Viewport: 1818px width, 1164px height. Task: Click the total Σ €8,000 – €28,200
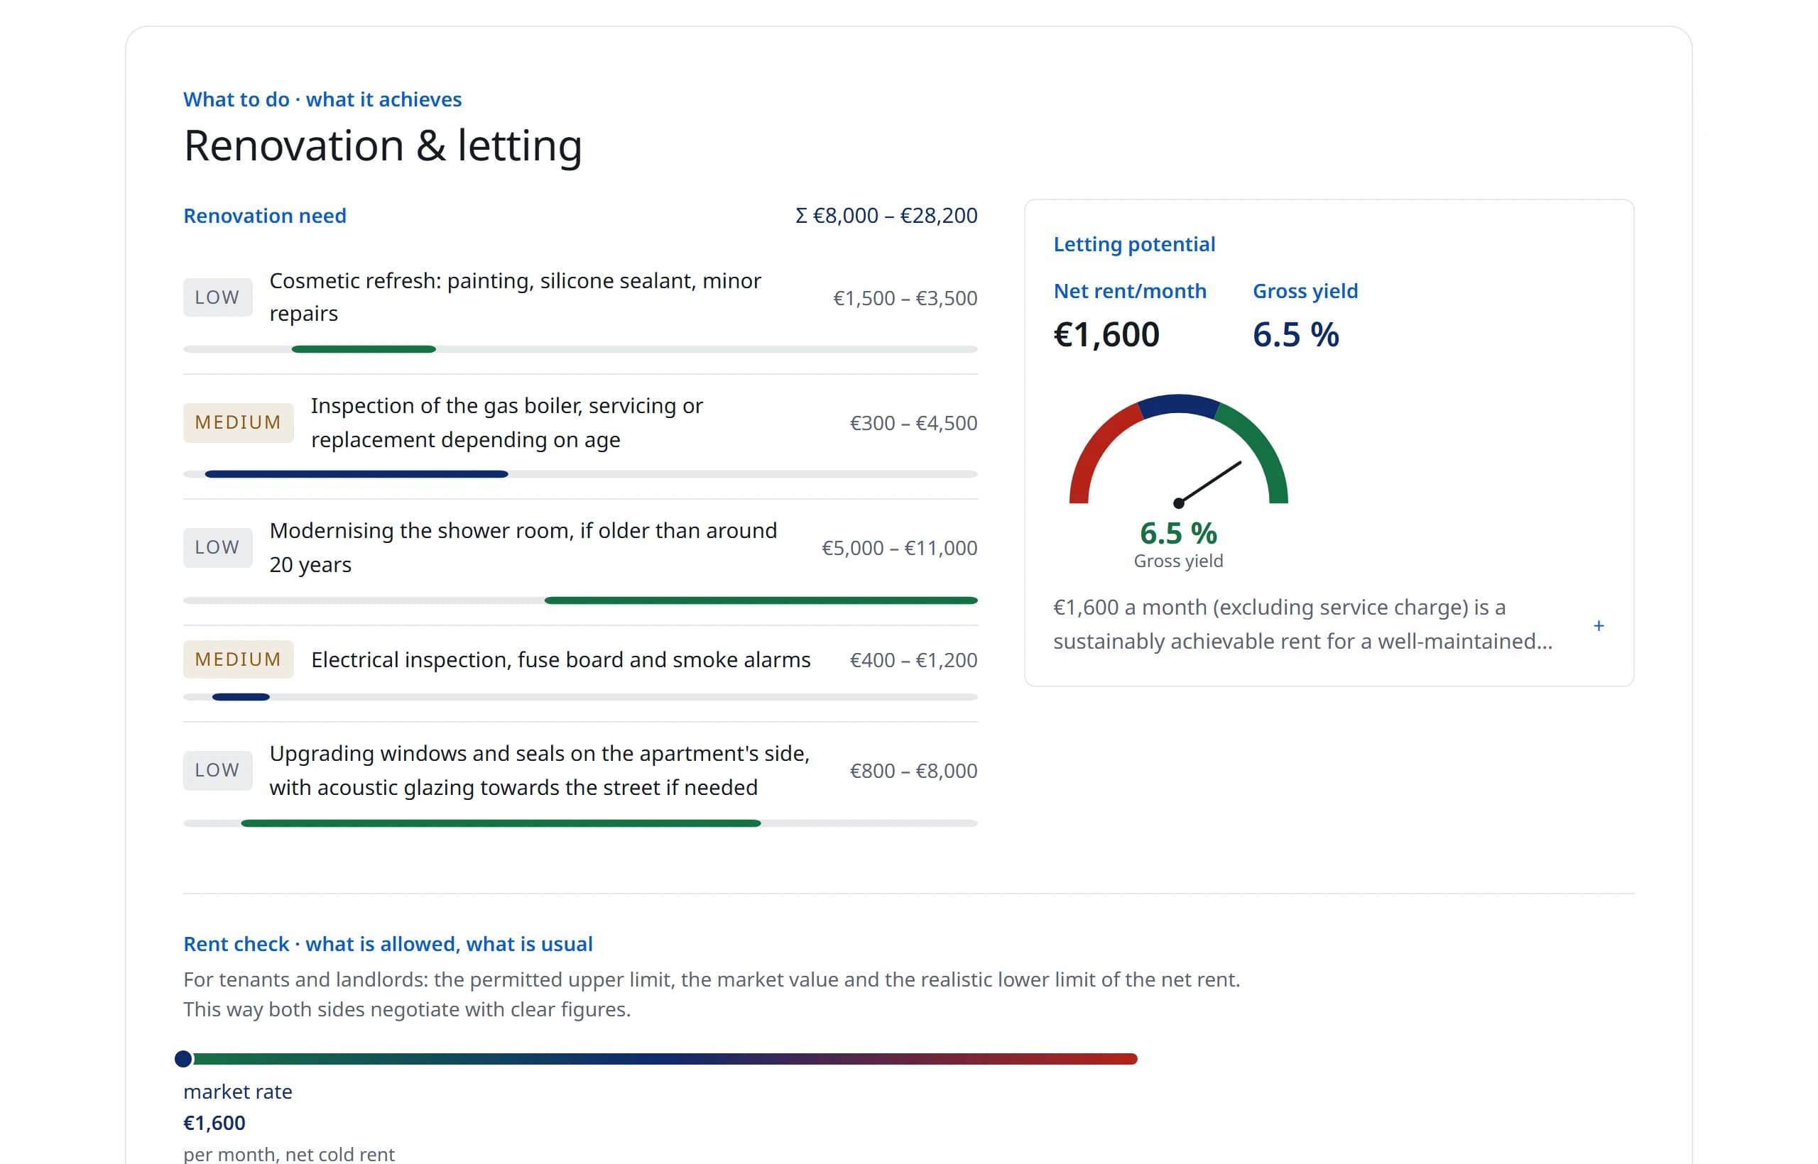(886, 216)
